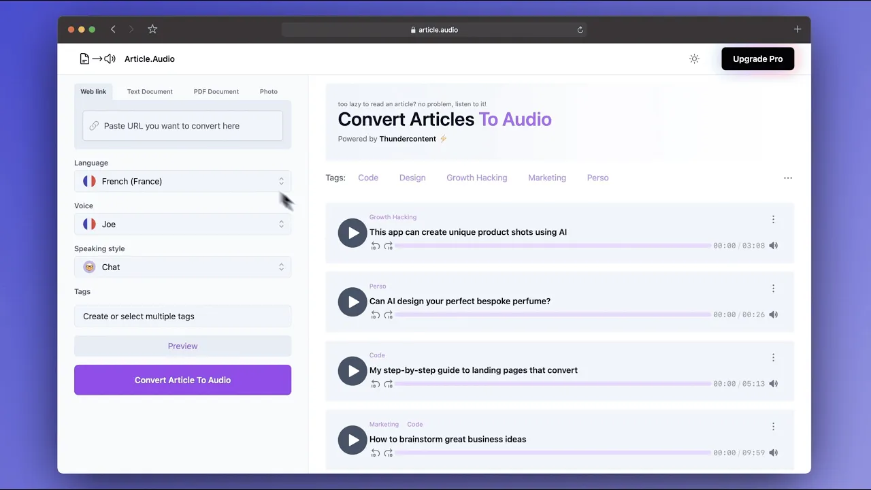Click the Marketing label on brainstorm ideas card
The height and width of the screenshot is (490, 871).
pyautogui.click(x=384, y=424)
